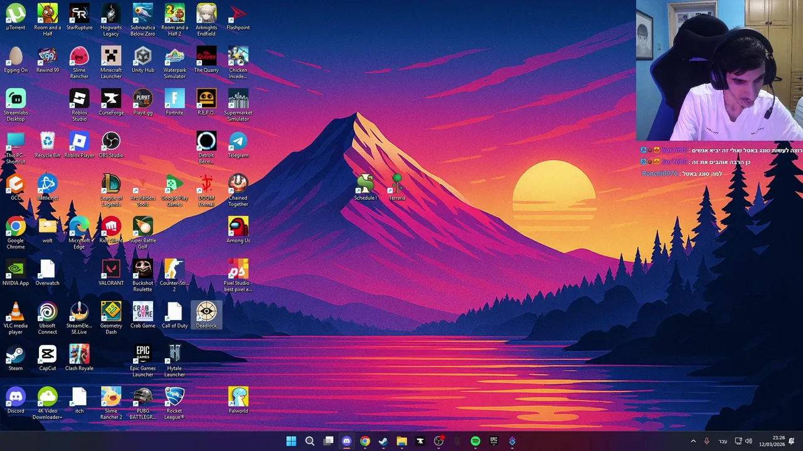This screenshot has width=803, height=451.
Task: Open the Among Us desktop shortcut
Action: pos(238,230)
